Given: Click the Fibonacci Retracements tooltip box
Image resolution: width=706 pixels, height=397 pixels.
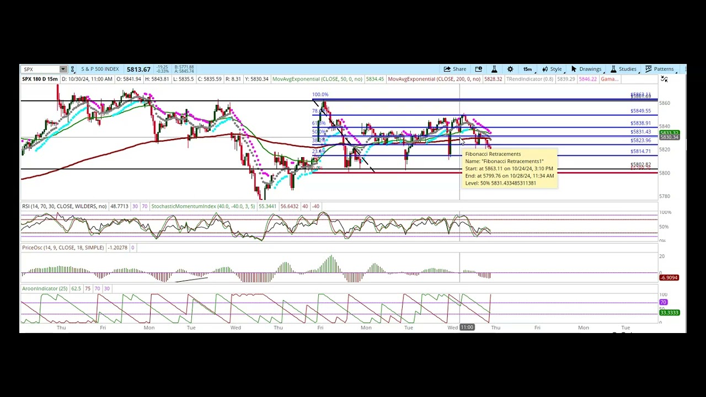Looking at the screenshot, I should [x=510, y=169].
